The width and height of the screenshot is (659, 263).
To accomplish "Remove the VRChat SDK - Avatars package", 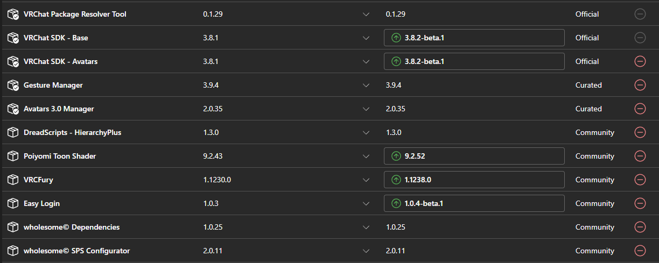I will coord(640,61).
